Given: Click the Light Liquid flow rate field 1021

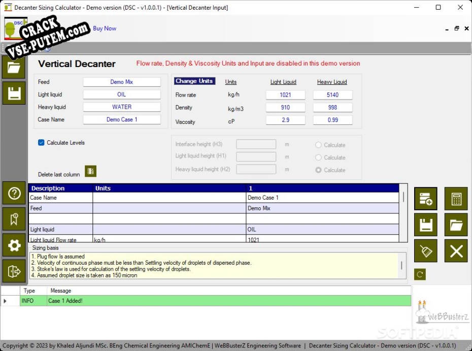Looking at the screenshot, I should click(285, 95).
